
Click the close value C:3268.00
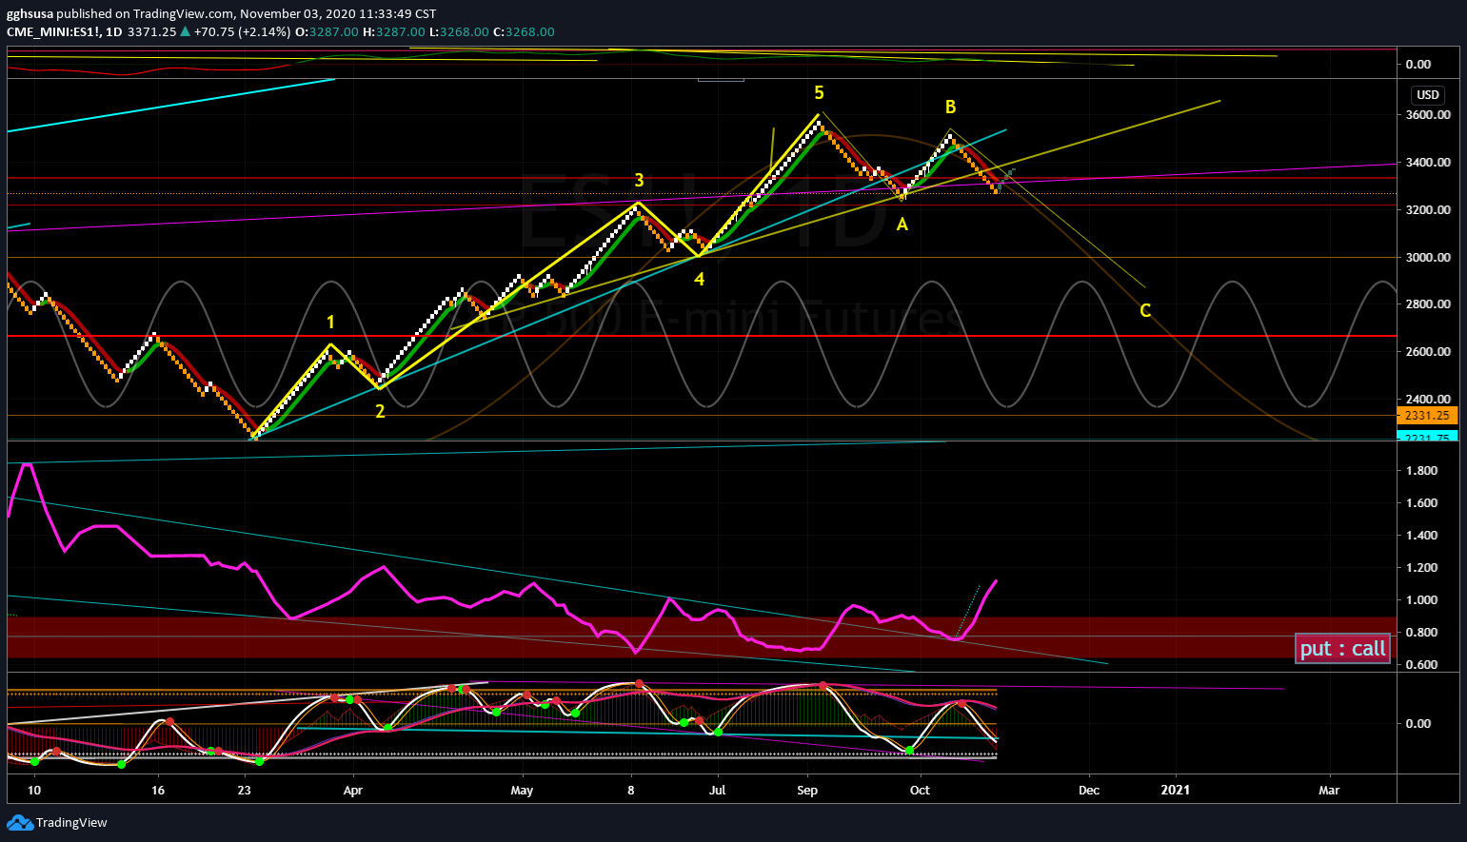(x=524, y=31)
